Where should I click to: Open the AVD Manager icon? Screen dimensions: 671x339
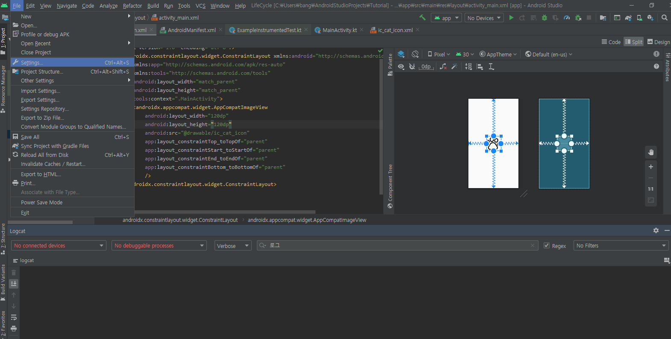[x=639, y=18]
